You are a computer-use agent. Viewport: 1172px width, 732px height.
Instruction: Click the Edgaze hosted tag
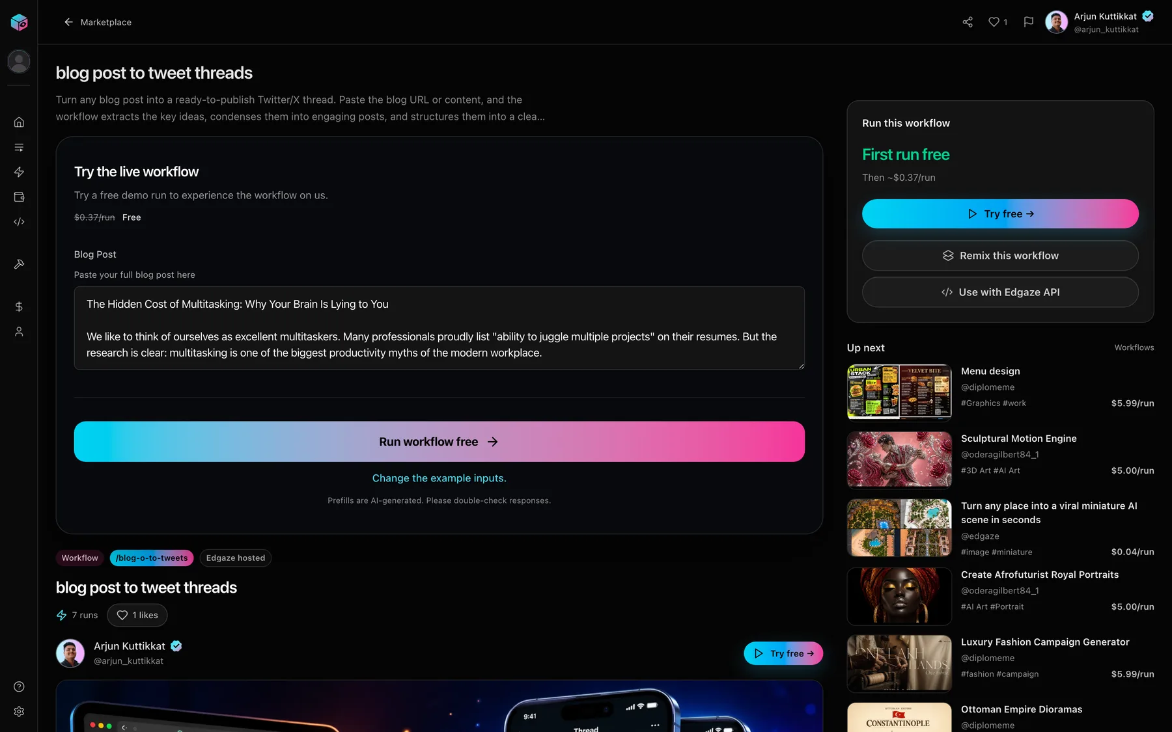[x=236, y=558]
